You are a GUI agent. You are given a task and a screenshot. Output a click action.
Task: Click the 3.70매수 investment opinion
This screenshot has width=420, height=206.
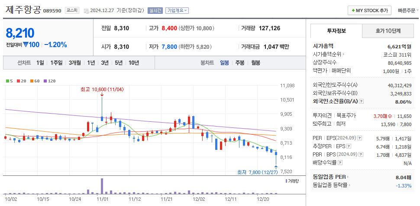pyautogui.click(x=382, y=116)
